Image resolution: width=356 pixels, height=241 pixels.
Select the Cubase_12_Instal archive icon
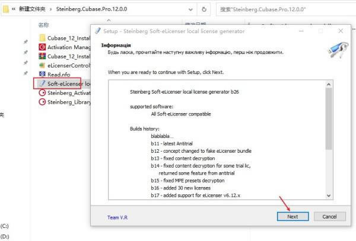click(42, 56)
